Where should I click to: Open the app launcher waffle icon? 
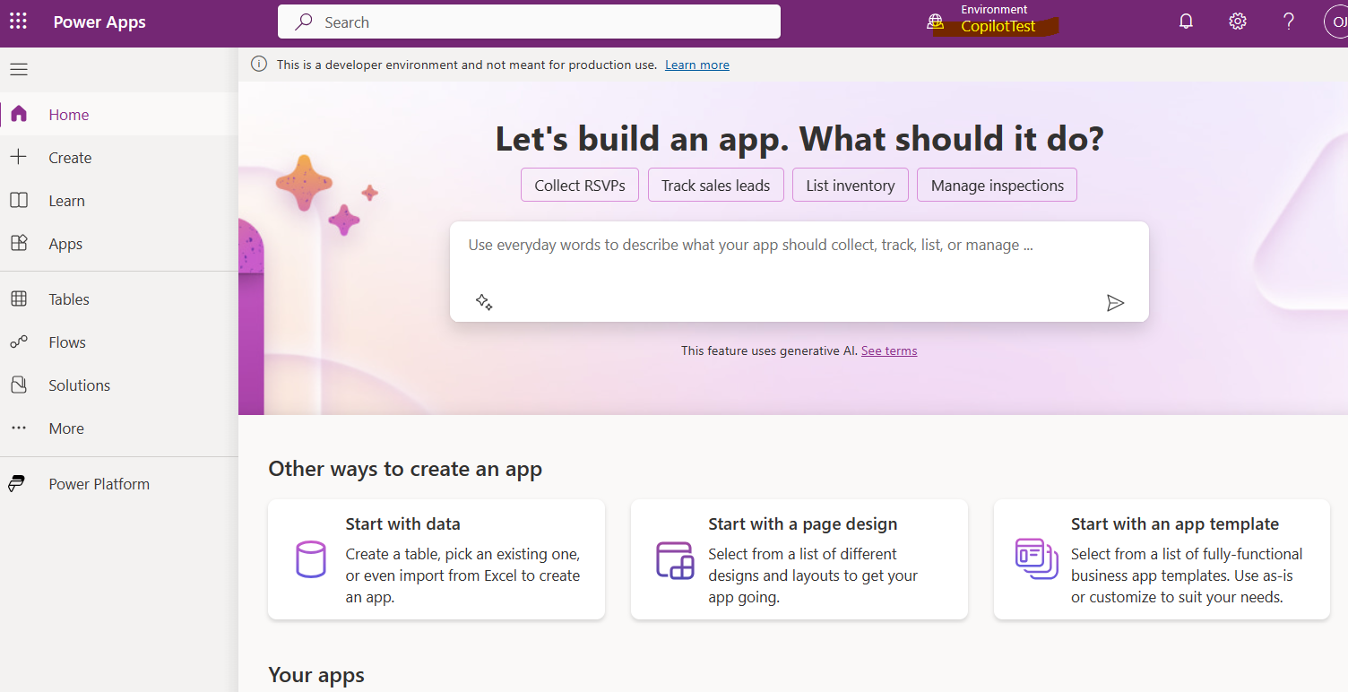tap(18, 21)
